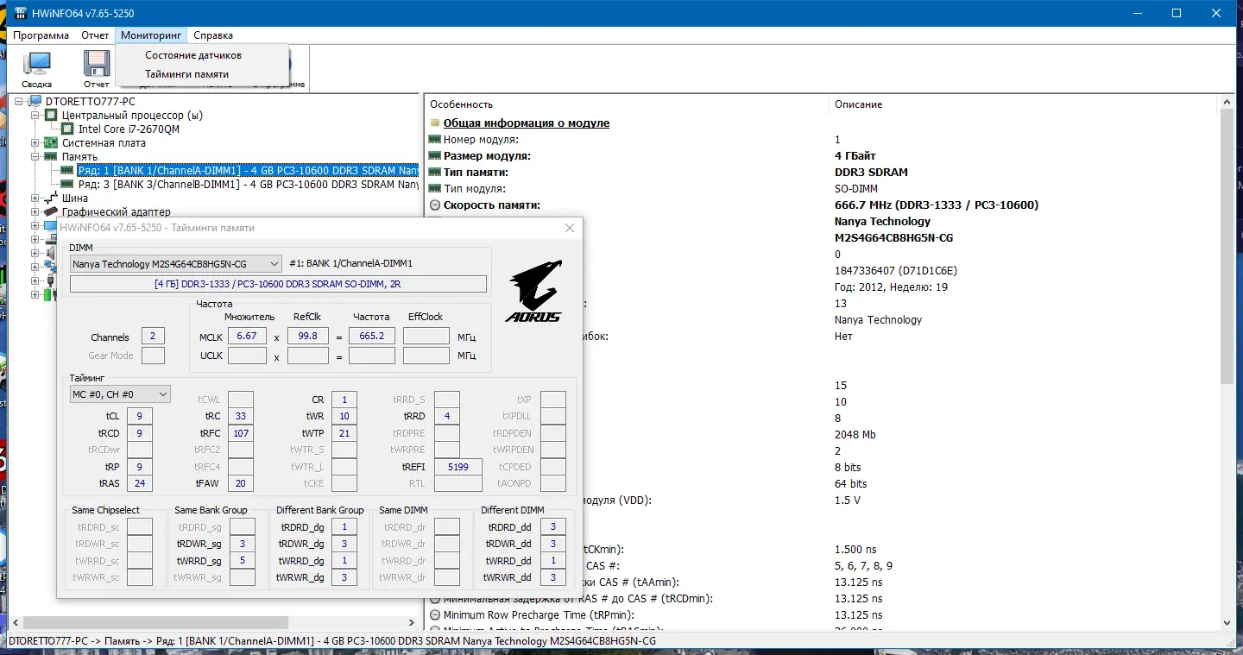The image size is (1243, 655).
Task: Click the icon beside Общая информация о модуле
Action: (x=435, y=123)
